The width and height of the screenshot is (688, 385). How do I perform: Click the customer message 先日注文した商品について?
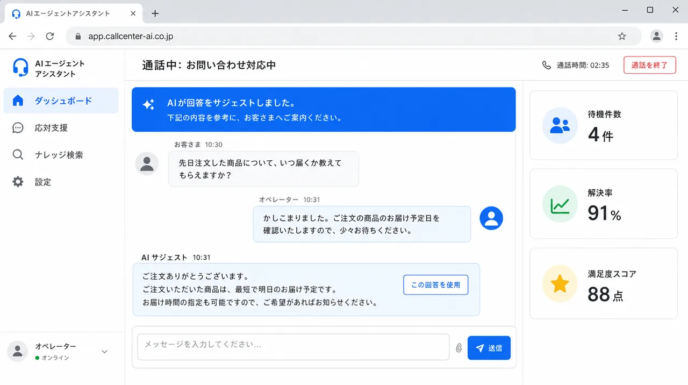point(263,169)
